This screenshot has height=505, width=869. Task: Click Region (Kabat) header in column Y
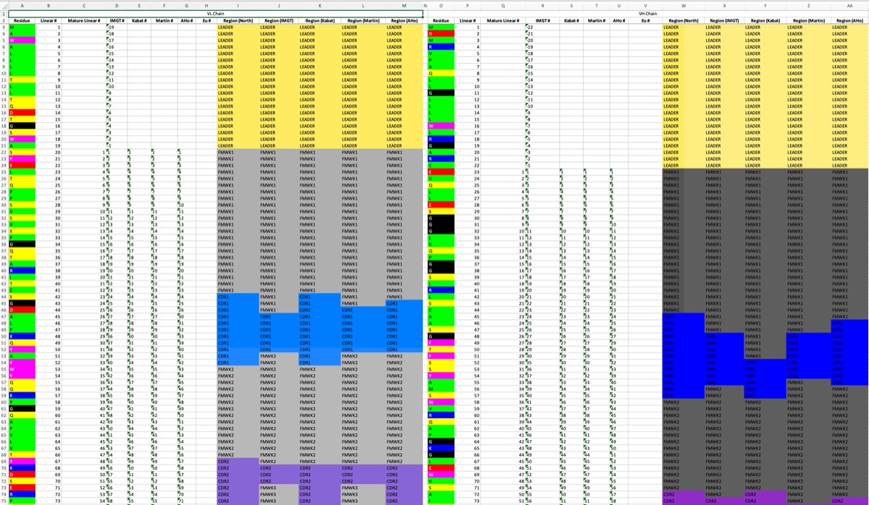tap(765, 21)
